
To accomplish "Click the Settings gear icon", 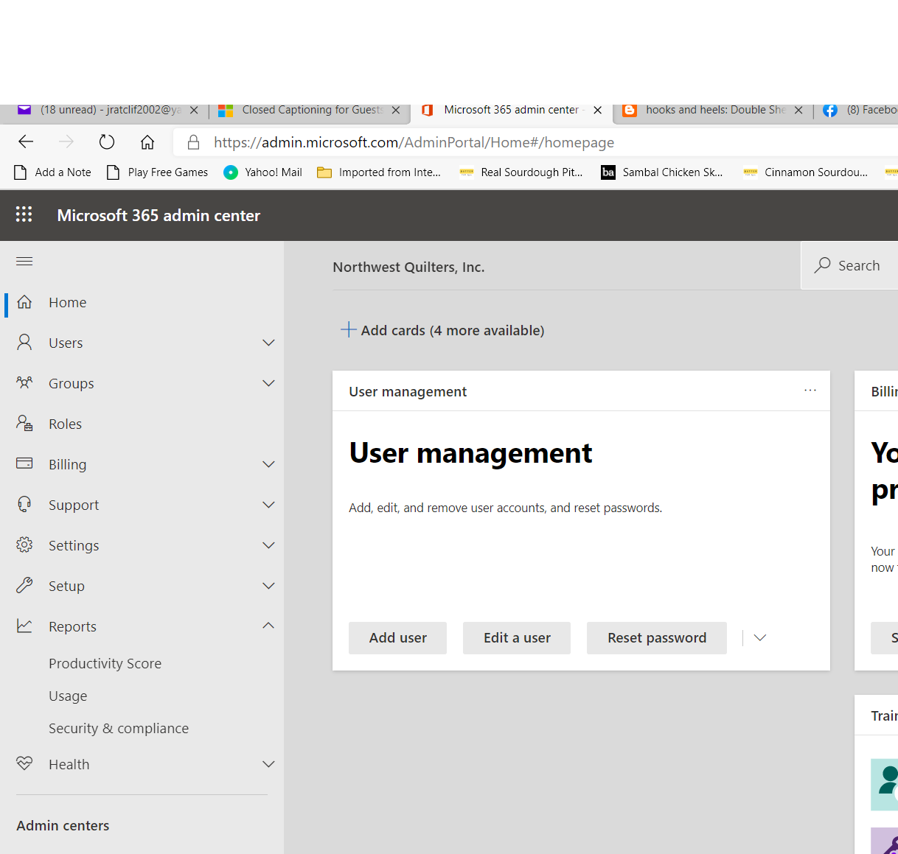I will pyautogui.click(x=24, y=545).
